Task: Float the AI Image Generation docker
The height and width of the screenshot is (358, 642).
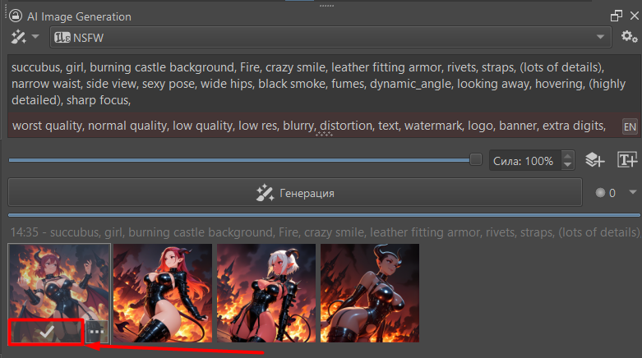Action: pos(616,16)
